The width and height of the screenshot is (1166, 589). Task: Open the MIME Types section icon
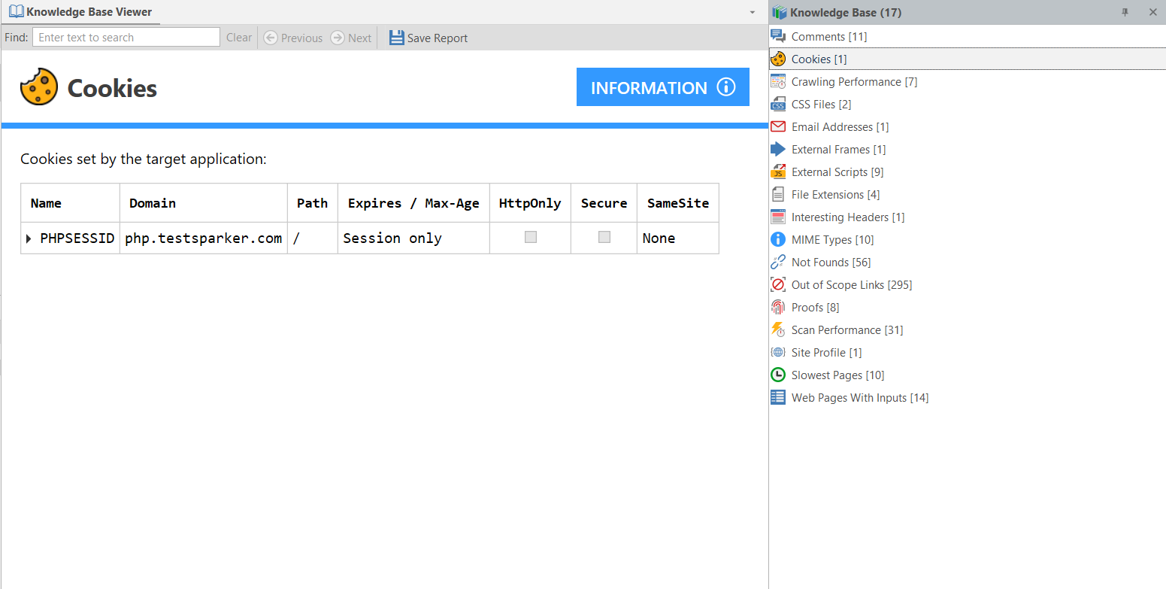coord(778,239)
